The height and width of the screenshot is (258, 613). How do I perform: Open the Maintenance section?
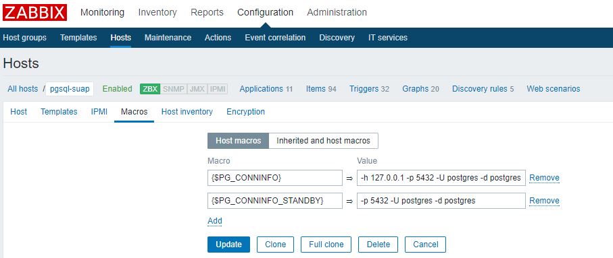[168, 38]
